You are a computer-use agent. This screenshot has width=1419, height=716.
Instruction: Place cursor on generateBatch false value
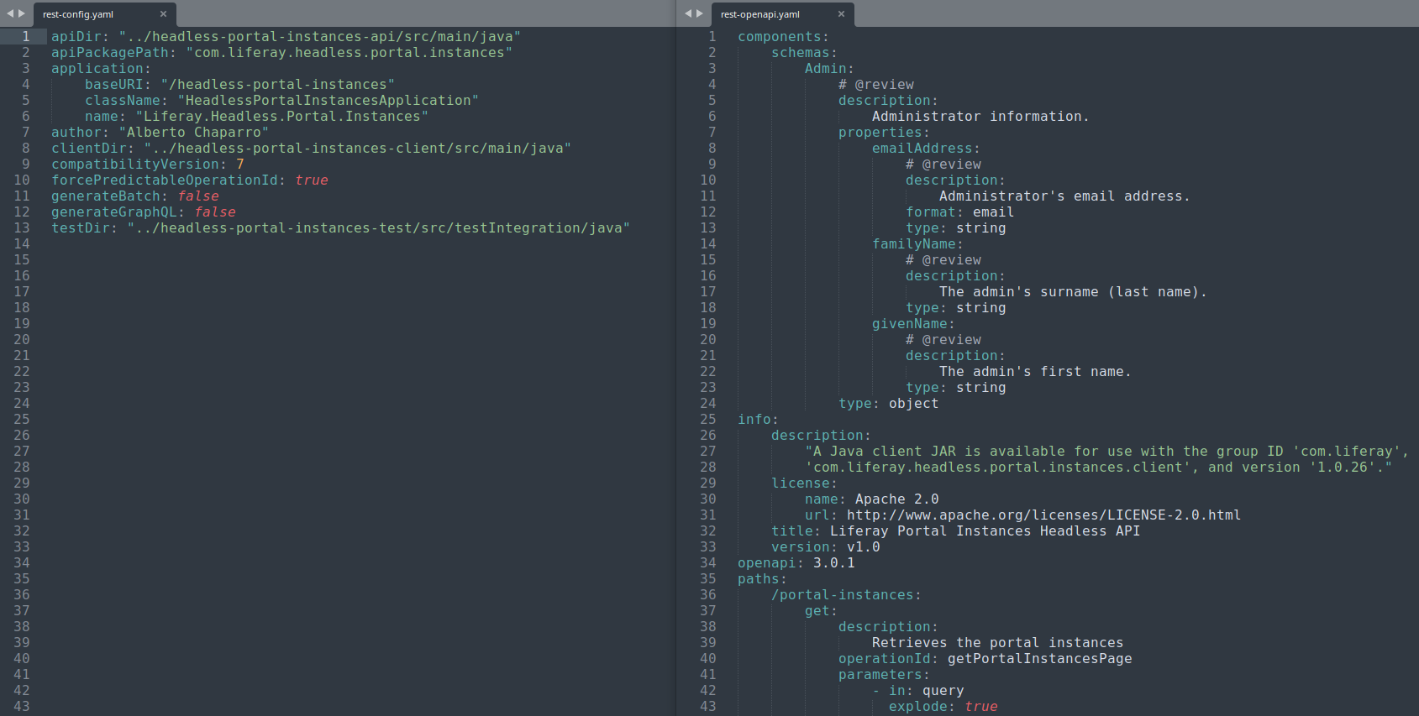coord(198,196)
